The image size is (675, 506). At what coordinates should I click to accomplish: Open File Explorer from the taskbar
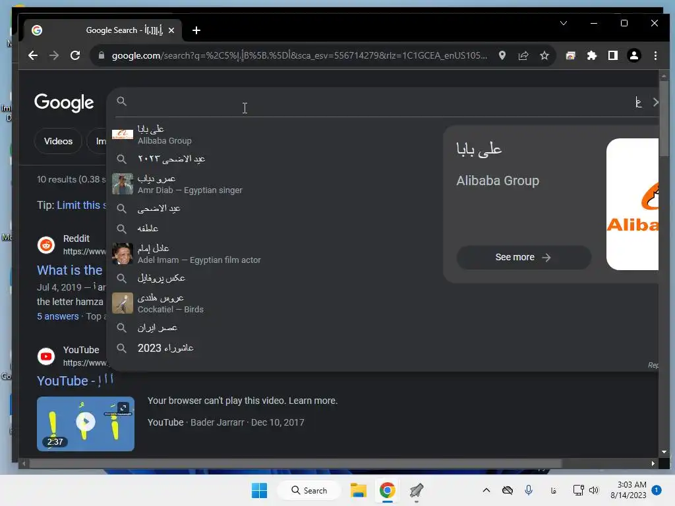coord(358,490)
